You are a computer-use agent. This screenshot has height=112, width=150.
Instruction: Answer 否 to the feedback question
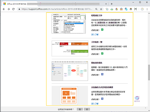pyautogui.click(x=87, y=109)
